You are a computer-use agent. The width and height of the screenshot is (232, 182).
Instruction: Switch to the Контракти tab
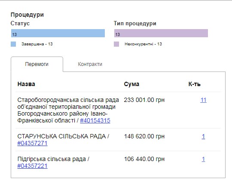(90, 64)
